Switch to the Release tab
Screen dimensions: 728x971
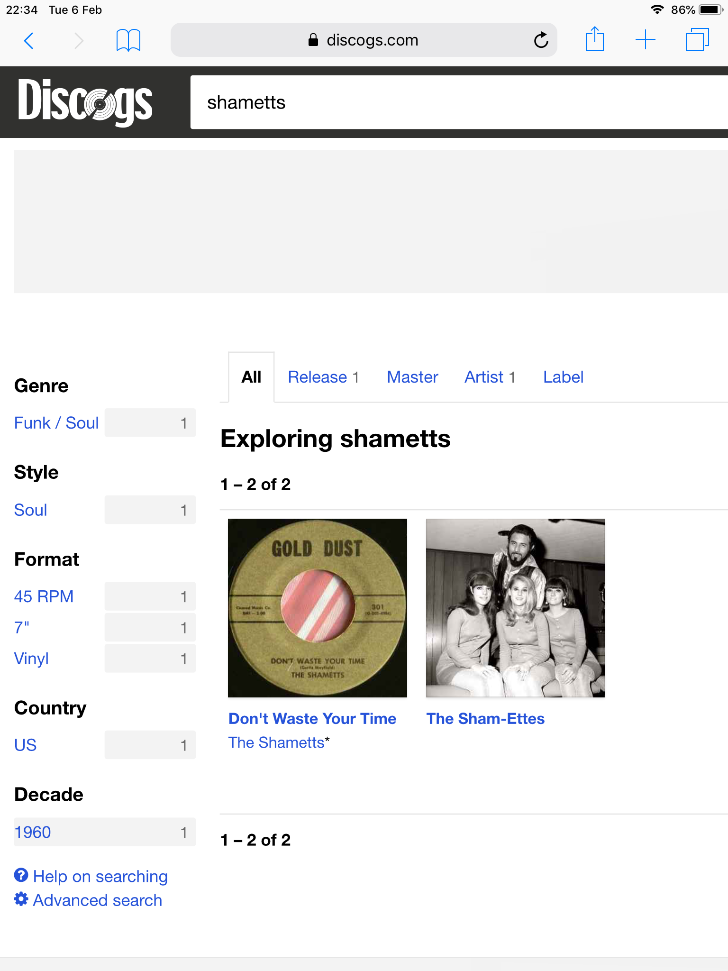323,377
